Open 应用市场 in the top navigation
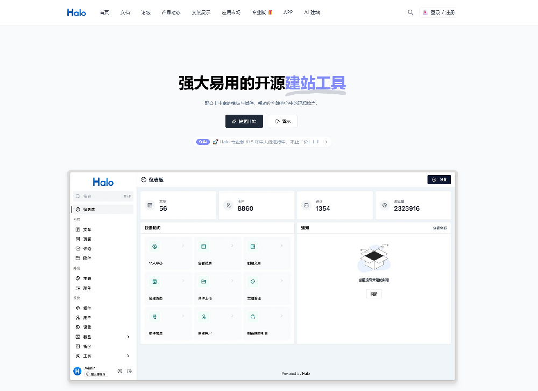The image size is (538, 391). click(231, 12)
